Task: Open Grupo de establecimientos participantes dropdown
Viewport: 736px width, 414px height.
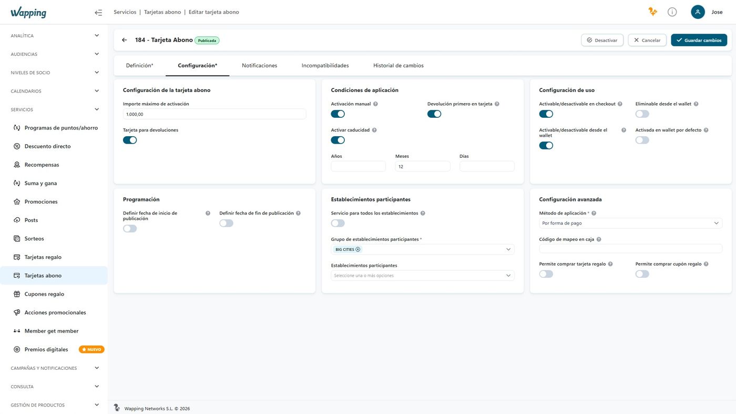Action: point(423,249)
